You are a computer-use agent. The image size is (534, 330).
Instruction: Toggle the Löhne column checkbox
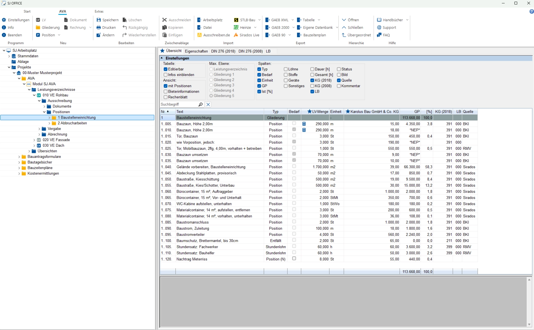point(286,69)
